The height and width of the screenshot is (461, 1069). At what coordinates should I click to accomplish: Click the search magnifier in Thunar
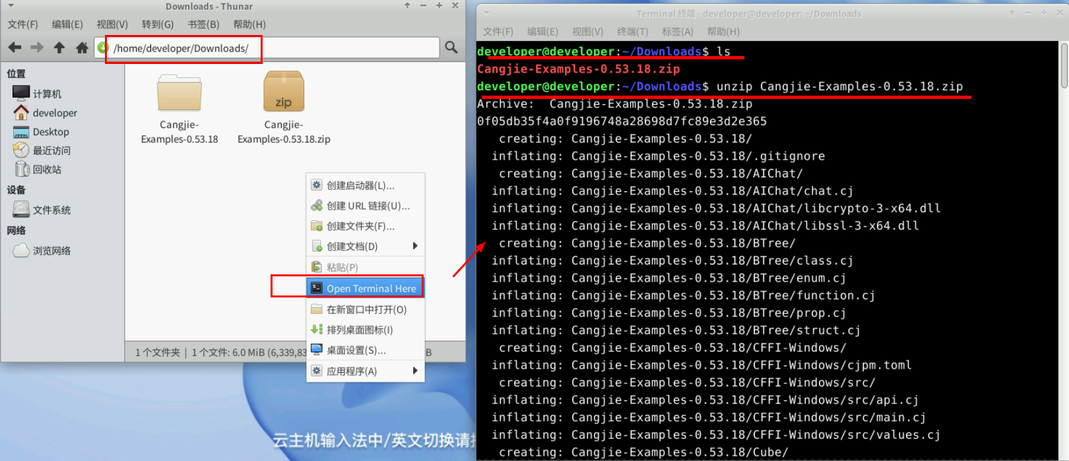pyautogui.click(x=451, y=47)
